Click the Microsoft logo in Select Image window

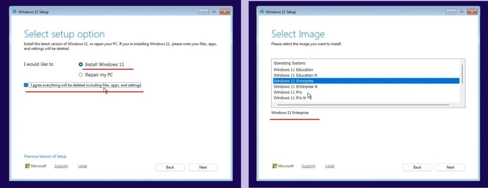(283, 166)
